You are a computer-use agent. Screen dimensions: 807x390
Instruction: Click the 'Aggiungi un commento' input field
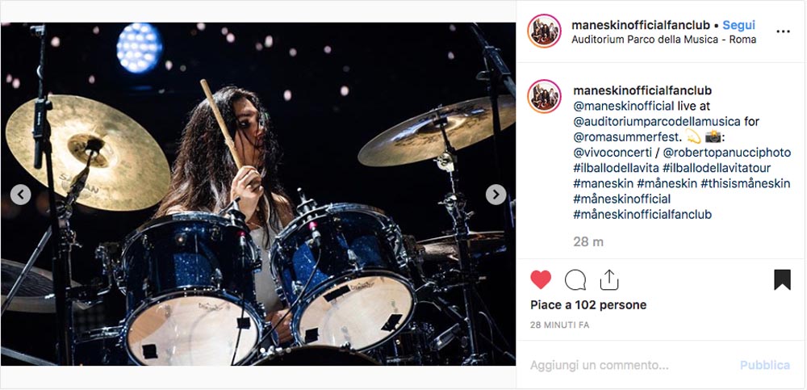click(628, 365)
